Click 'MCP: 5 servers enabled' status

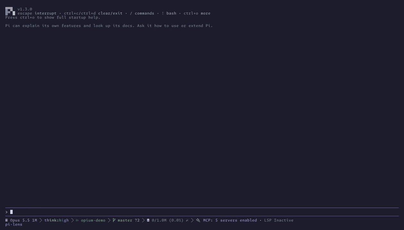click(x=230, y=220)
